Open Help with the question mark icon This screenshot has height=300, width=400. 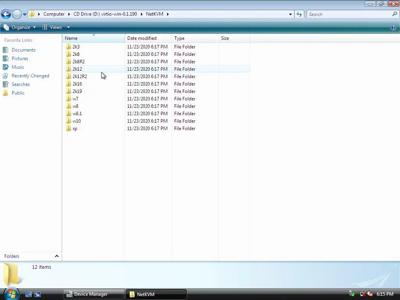click(393, 27)
